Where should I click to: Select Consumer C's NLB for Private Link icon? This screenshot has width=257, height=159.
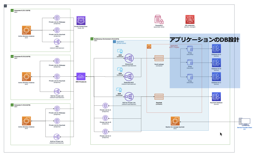[57, 137]
